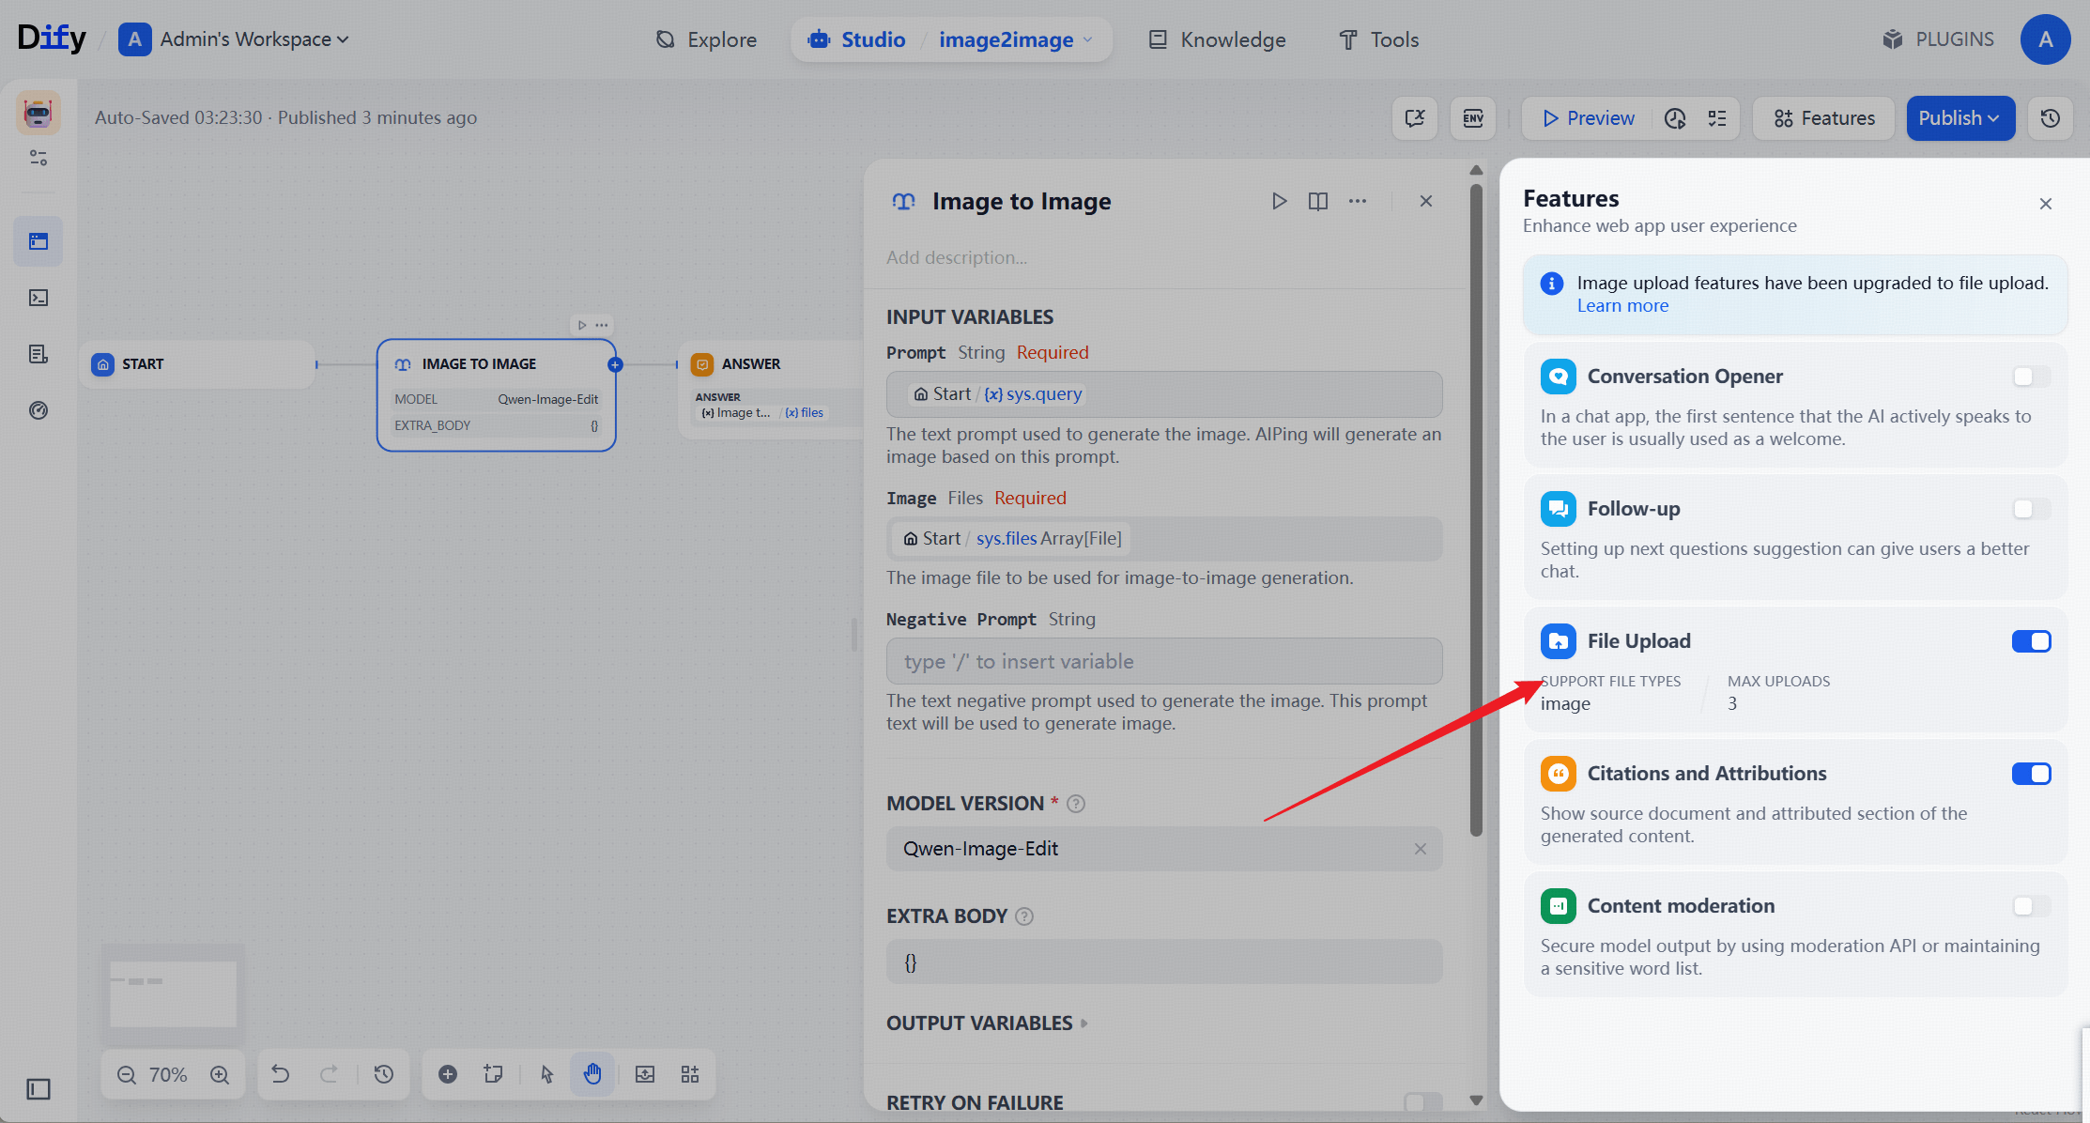Click the ENV environment variables icon
This screenshot has width=2090, height=1123.
(x=1472, y=118)
